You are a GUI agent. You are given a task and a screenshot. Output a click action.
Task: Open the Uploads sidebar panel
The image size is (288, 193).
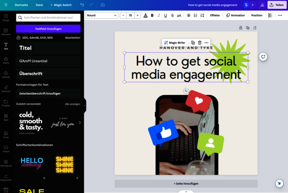(6, 74)
